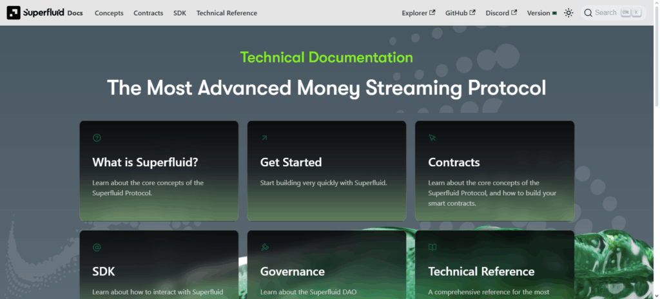This screenshot has width=660, height=299.
Task: Click the question mark icon on the What is Superfluid card
Action: coord(97,138)
